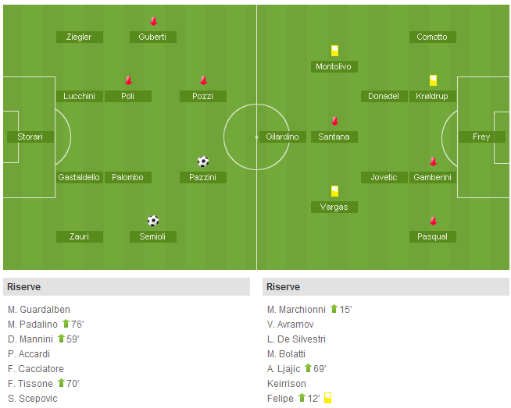Screen dimensions: 511x408
Task: Click the green arrow beside F. Tissone
Action: tap(61, 383)
